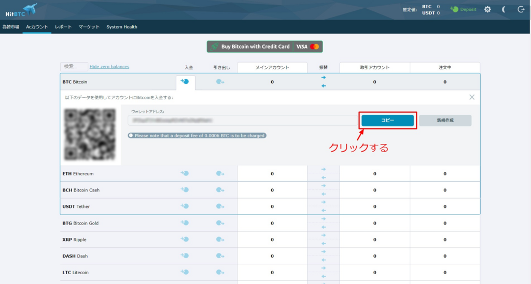
Task: Click the Bitcoin Cash deposit icon
Action: (x=185, y=190)
